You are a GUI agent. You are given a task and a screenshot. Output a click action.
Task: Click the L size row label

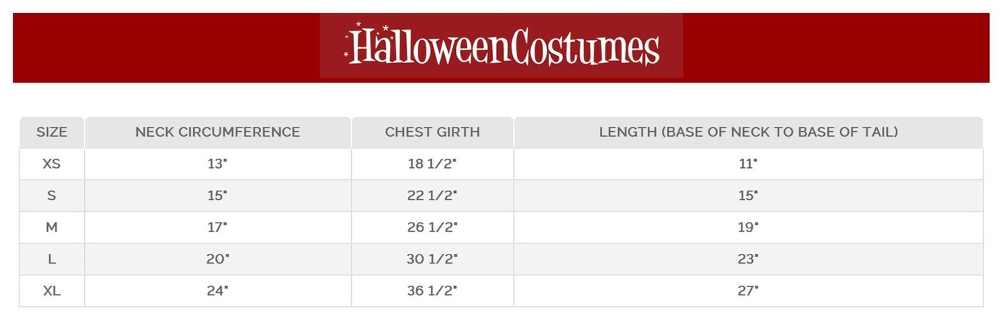point(51,259)
